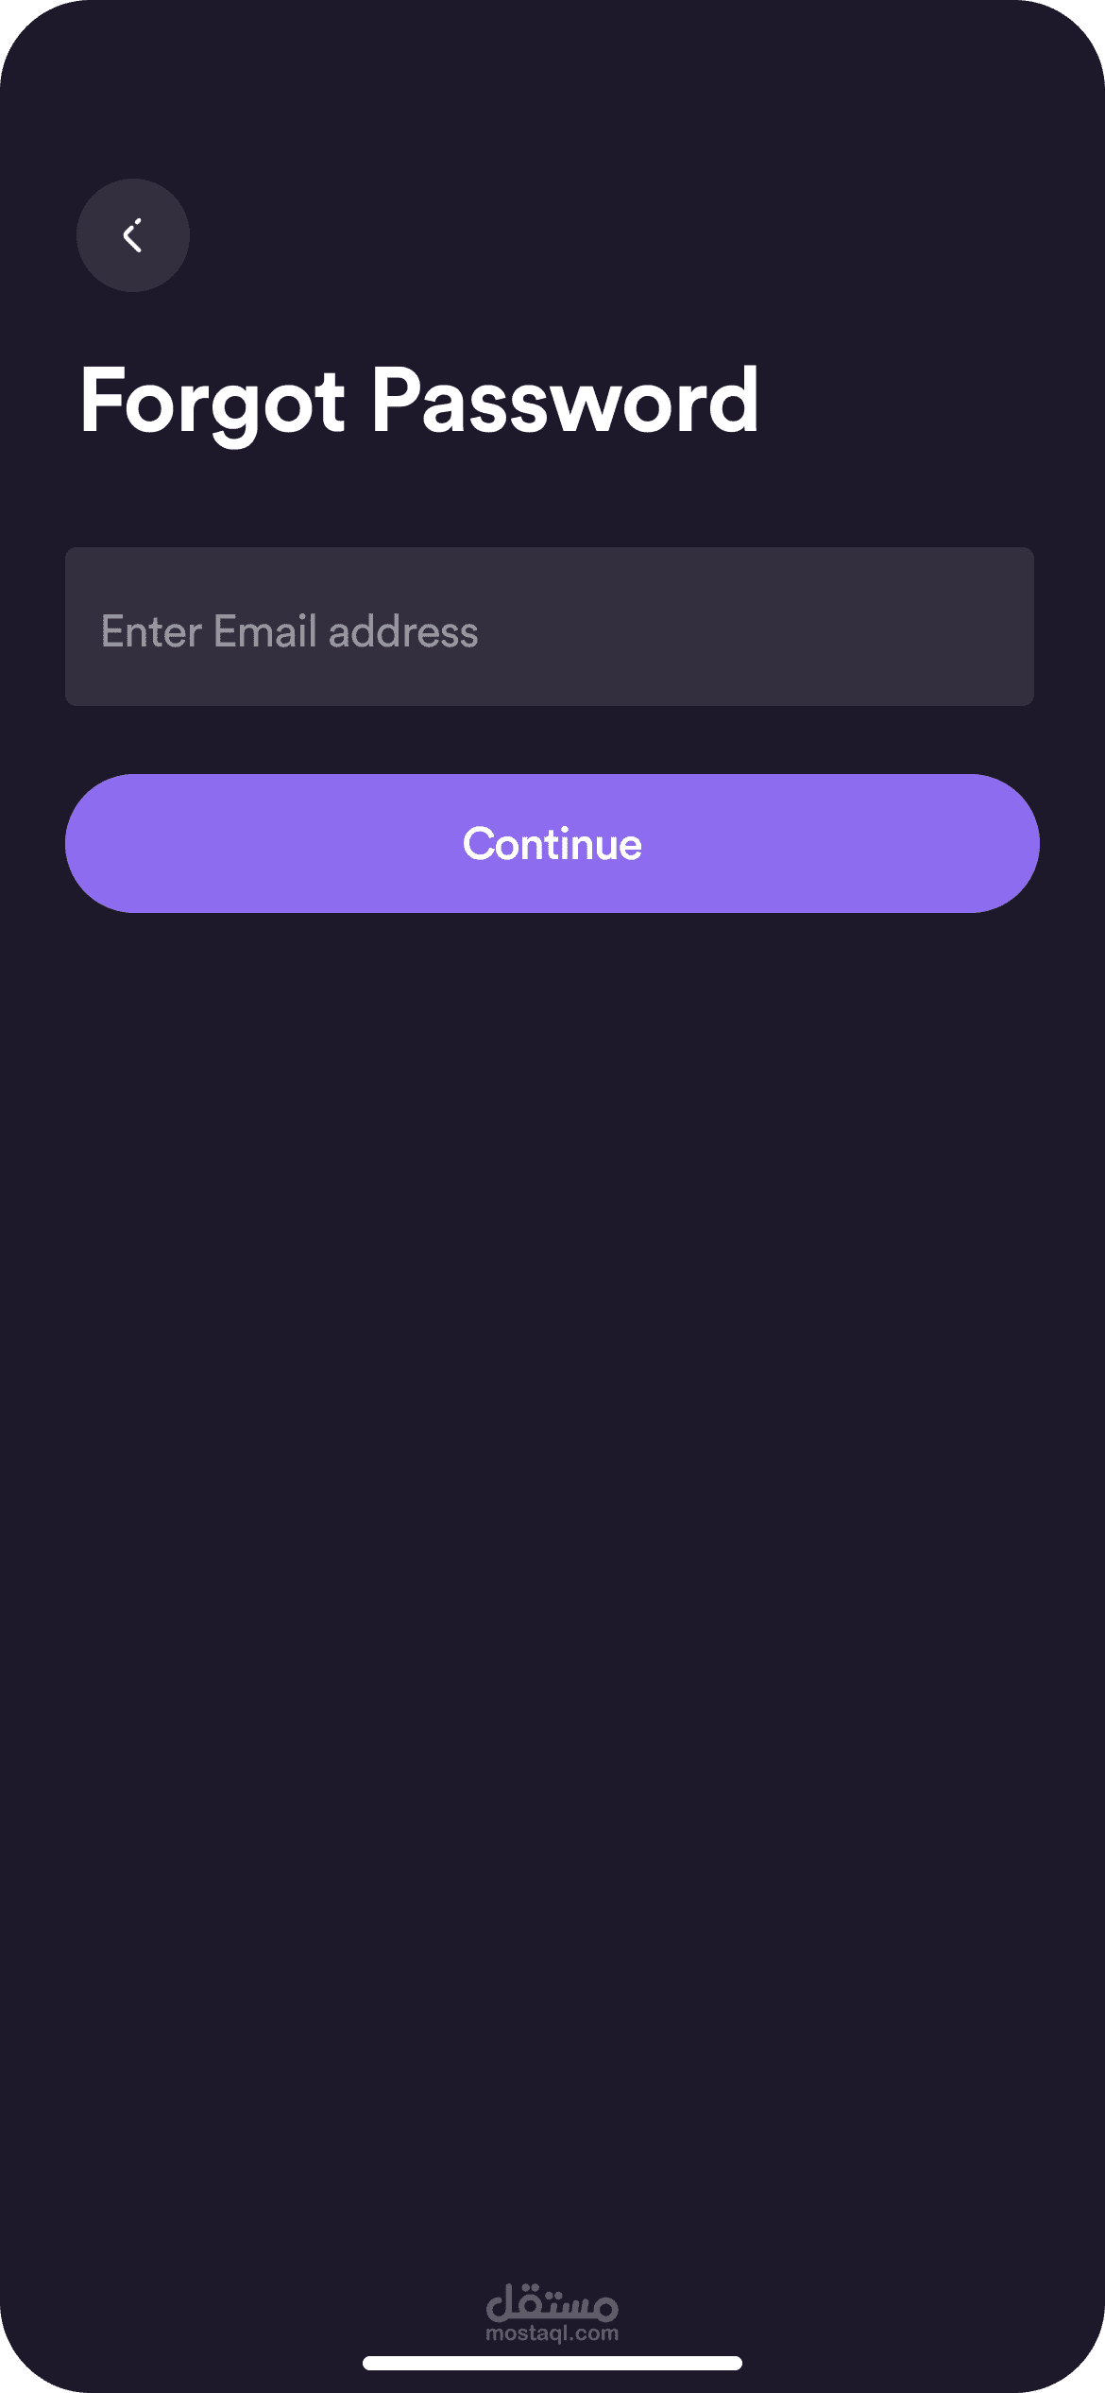Image resolution: width=1105 pixels, height=2393 pixels.
Task: Tap the back chevron icon
Action: pos(132,235)
